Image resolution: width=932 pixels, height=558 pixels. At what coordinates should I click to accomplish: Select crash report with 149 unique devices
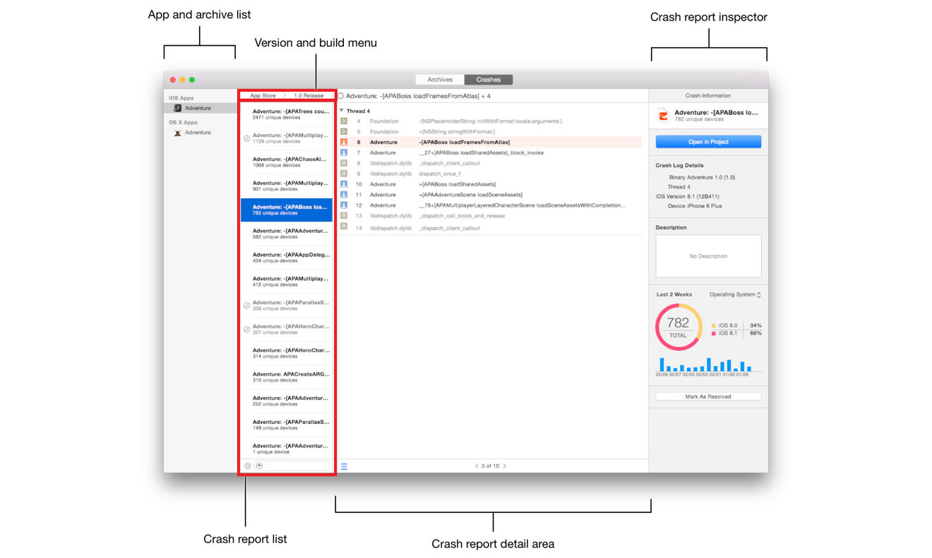[x=286, y=425]
